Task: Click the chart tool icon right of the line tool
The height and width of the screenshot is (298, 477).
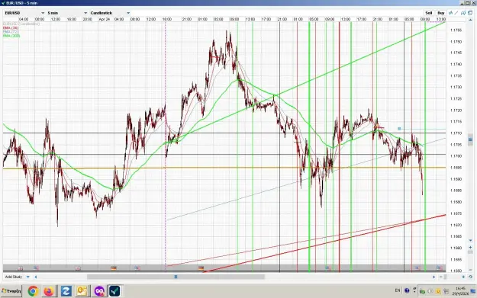Action: [x=463, y=13]
